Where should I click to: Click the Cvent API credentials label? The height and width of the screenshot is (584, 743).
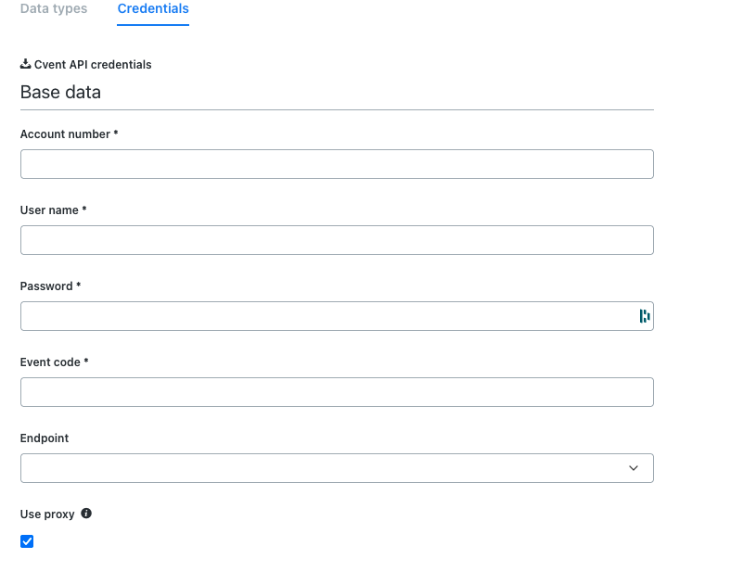click(x=93, y=64)
